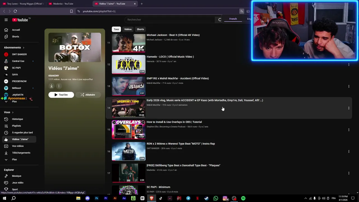The width and height of the screenshot is (359, 202).
Task: Expand the Vous section chevron
Action: tap(13, 112)
